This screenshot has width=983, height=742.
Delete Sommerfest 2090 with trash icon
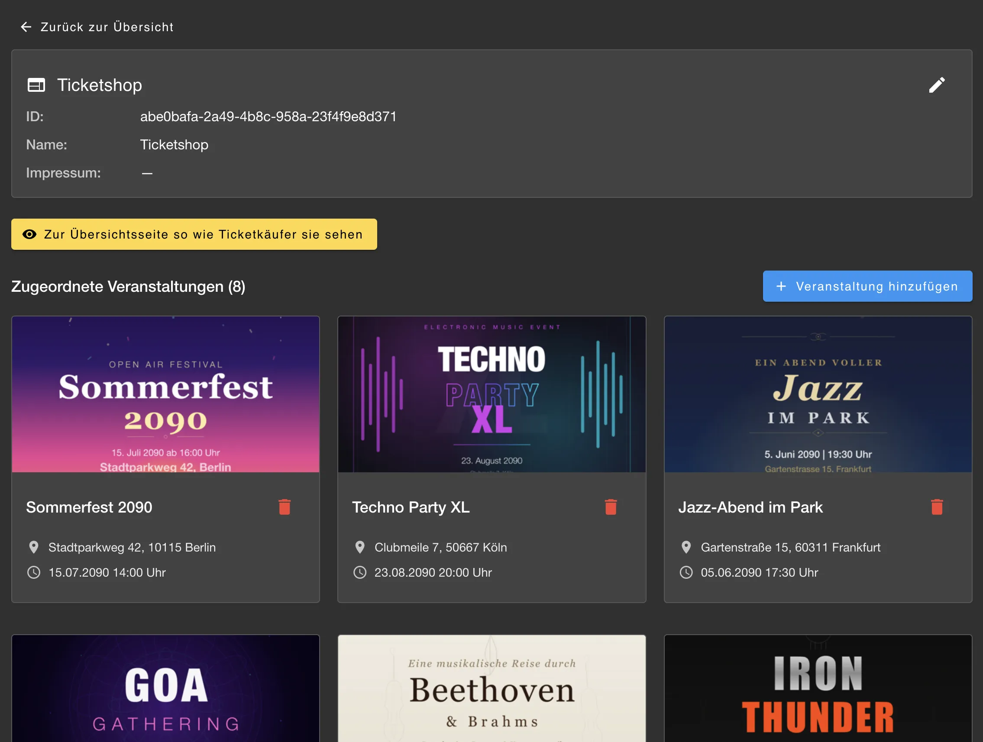click(x=285, y=507)
